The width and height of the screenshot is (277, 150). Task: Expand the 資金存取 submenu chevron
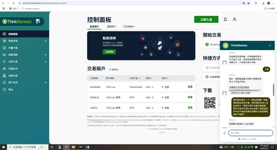(x=45, y=41)
